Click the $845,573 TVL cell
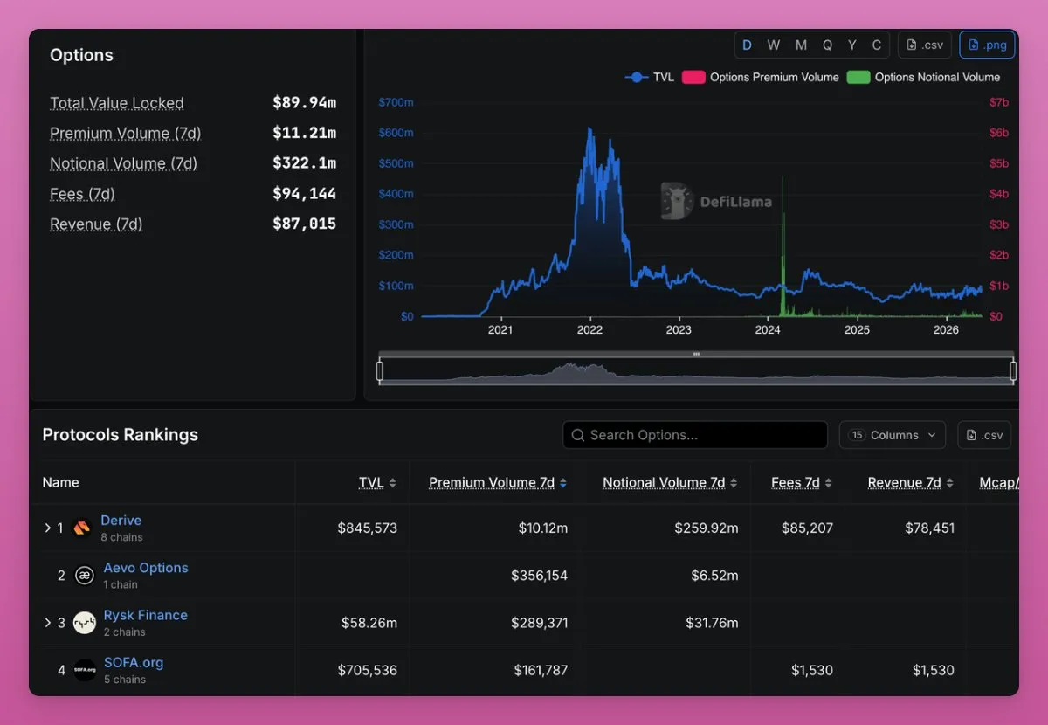Image resolution: width=1048 pixels, height=725 pixels. coord(368,528)
